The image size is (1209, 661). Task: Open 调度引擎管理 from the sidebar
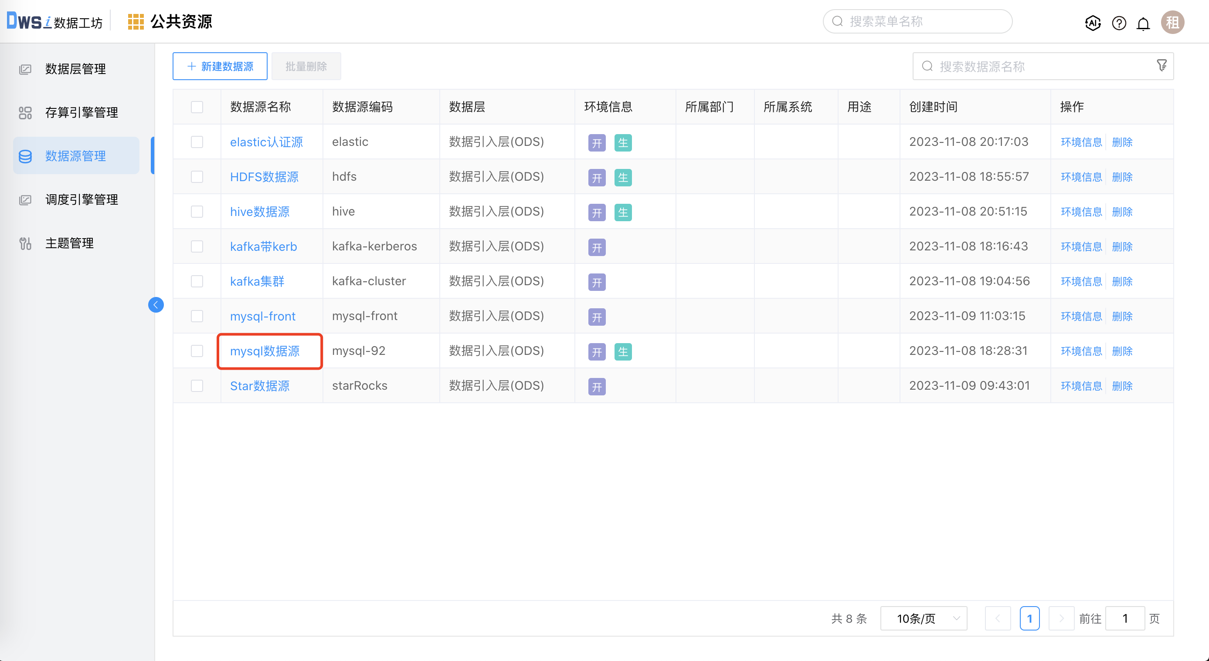click(25, 199)
